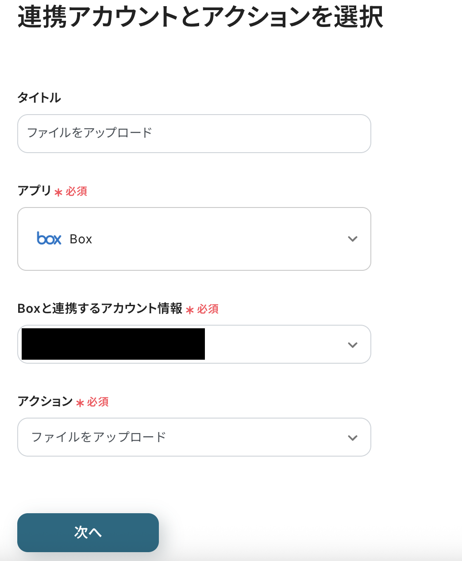462x561 pixels.
Task: Click the 必須 marker beside account info label
Action: pos(208,309)
